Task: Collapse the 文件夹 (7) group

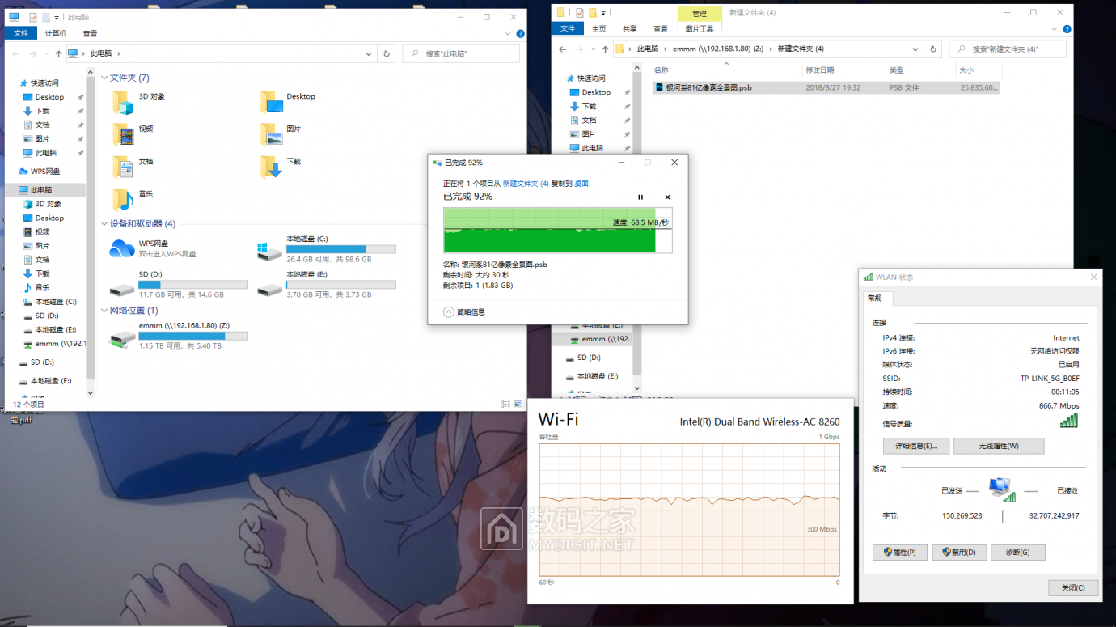Action: 104,78
